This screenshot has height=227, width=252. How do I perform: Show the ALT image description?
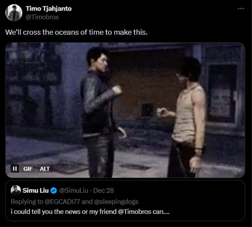point(45,169)
